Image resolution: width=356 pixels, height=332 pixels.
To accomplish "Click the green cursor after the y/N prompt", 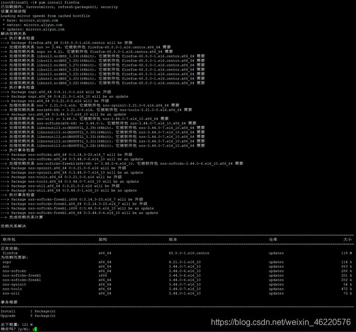I will (x=35, y=329).
